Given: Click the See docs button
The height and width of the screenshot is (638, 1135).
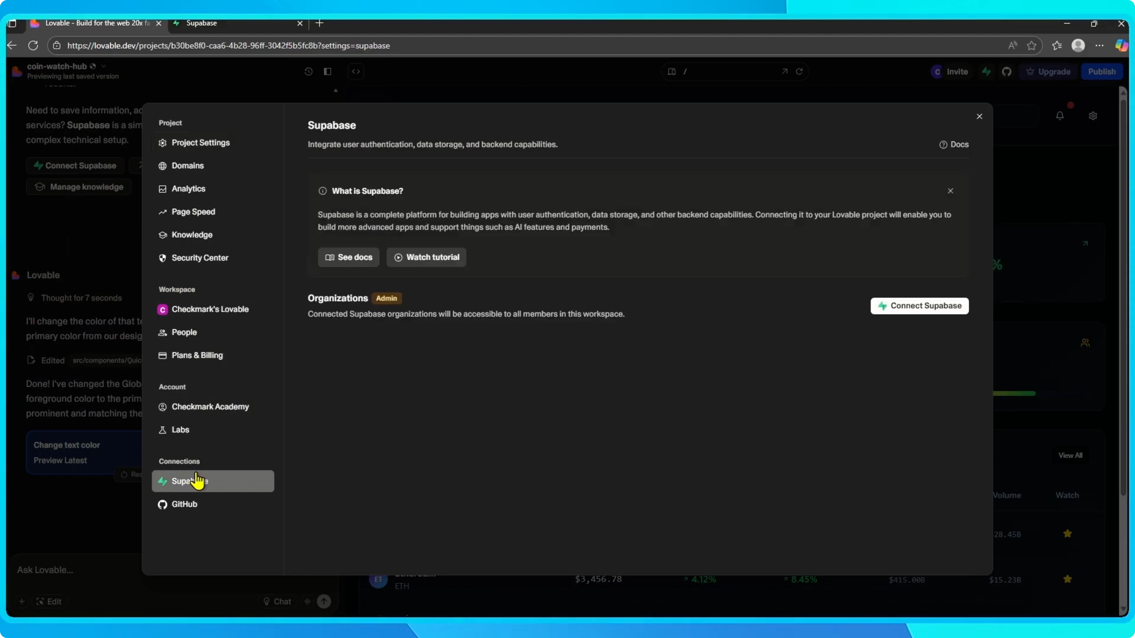Looking at the screenshot, I should coord(349,257).
